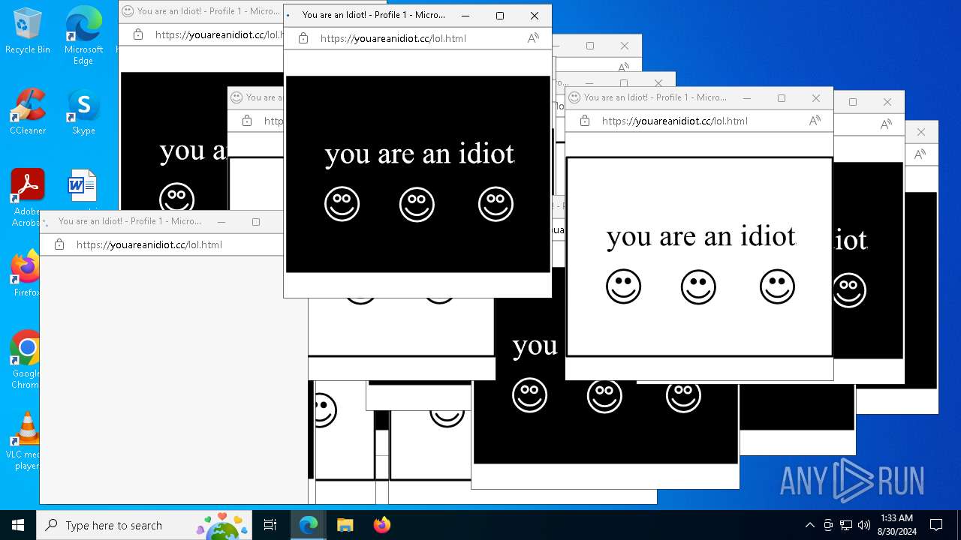
Task: Open the Recycle Bin desktop icon
Action: click(28, 31)
